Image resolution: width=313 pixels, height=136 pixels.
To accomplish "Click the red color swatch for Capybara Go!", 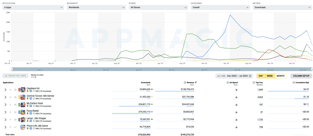I will [x=19, y=90].
